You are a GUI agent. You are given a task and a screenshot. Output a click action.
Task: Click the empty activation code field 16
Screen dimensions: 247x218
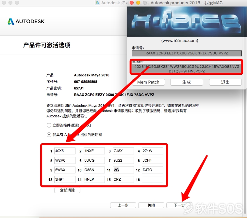coord(152,179)
